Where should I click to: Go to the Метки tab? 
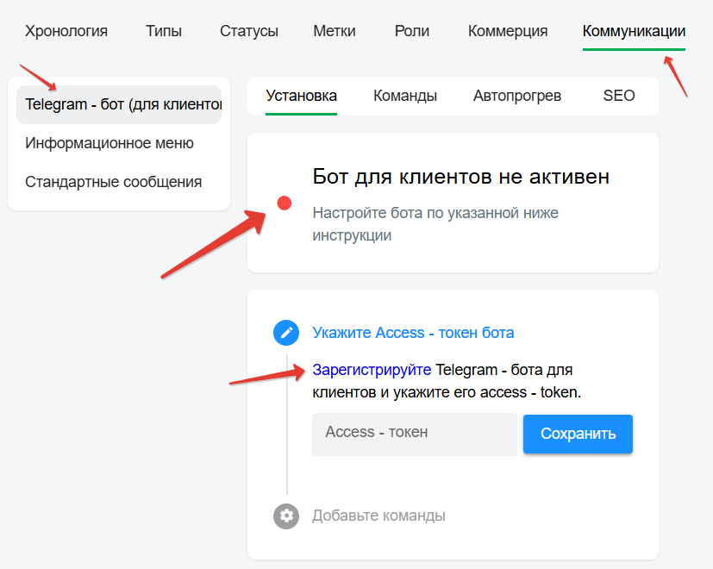335,31
